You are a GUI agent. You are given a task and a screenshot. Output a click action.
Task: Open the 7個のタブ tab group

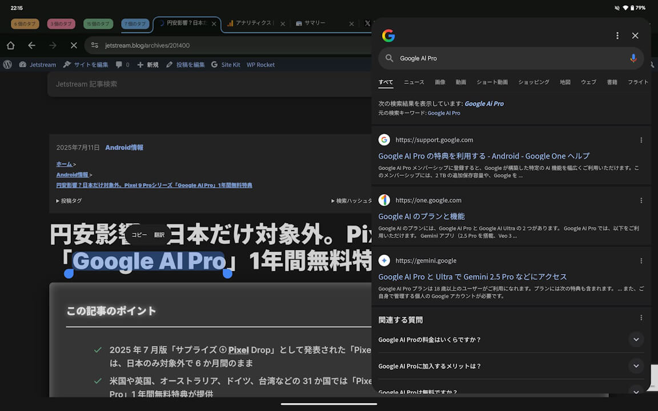135,24
